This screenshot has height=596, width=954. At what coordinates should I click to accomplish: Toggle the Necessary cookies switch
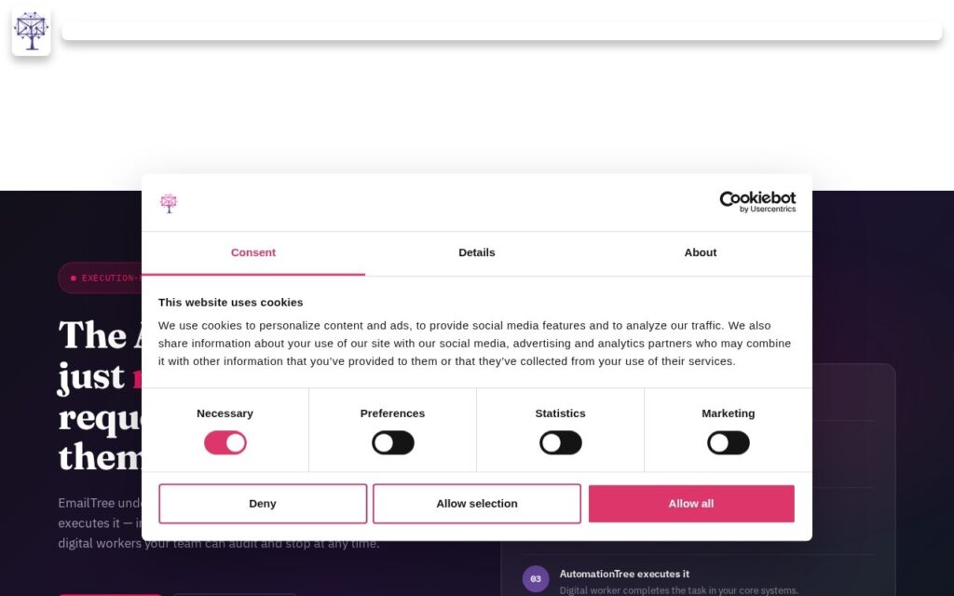coord(225,442)
